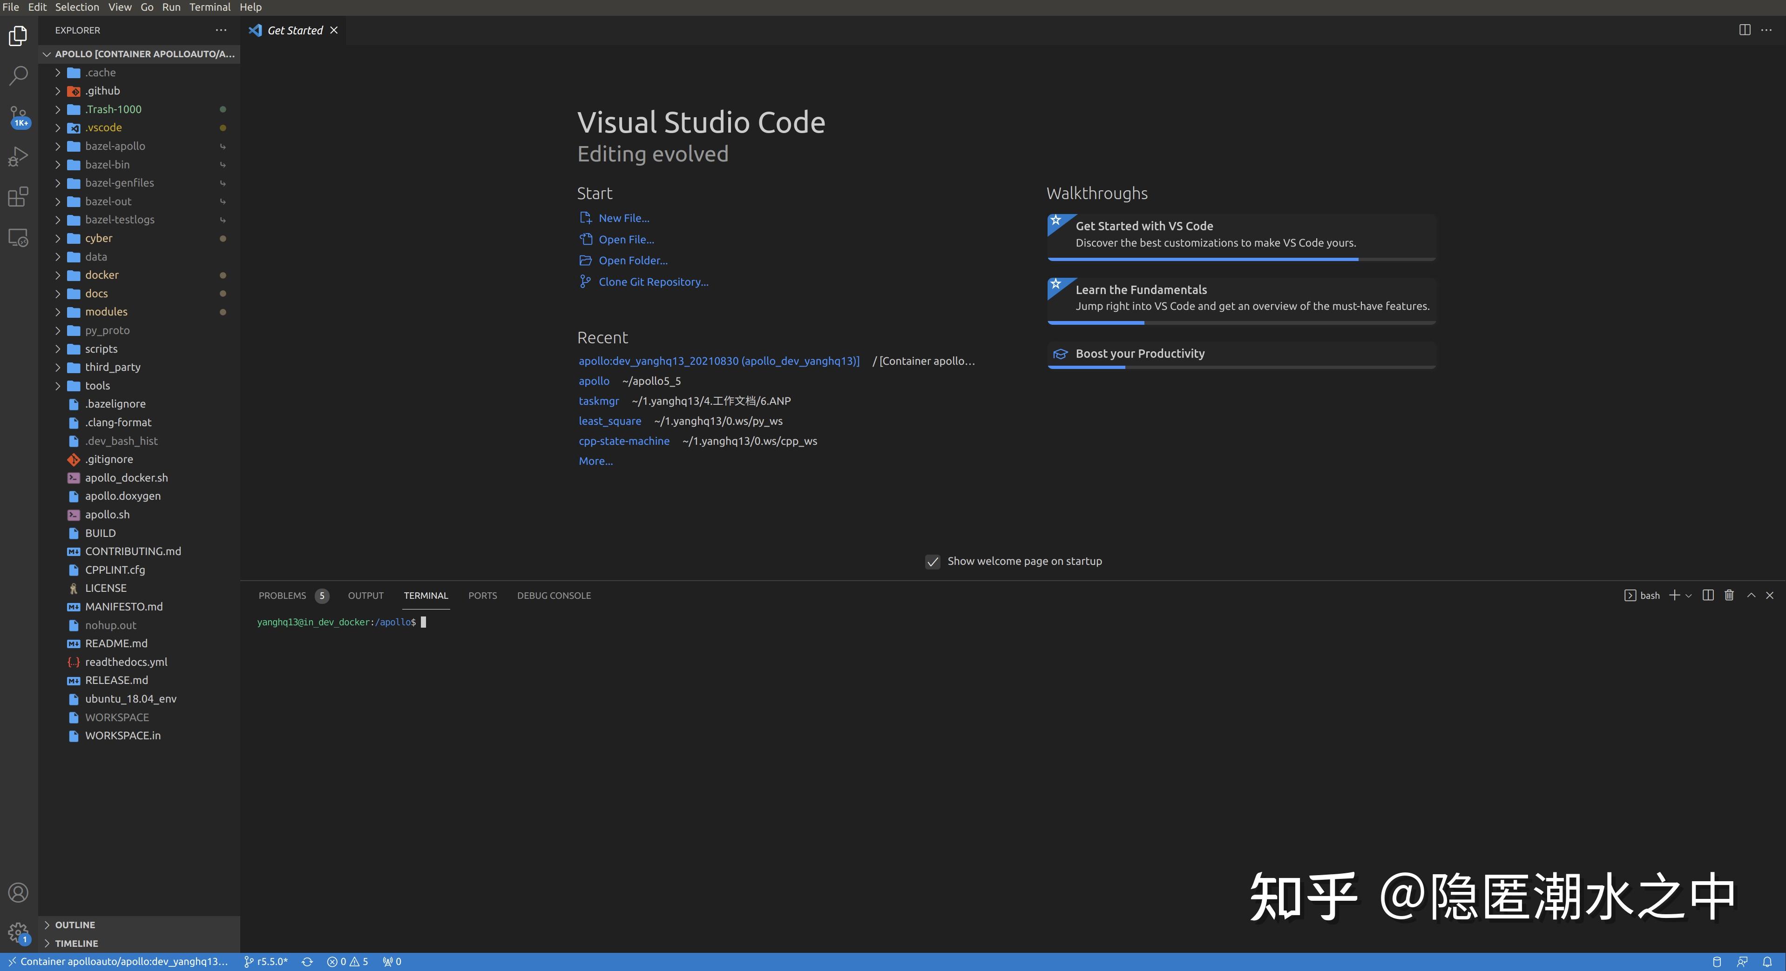Screen dimensions: 1786x971
Task: Split the terminal panel
Action: (x=1708, y=595)
